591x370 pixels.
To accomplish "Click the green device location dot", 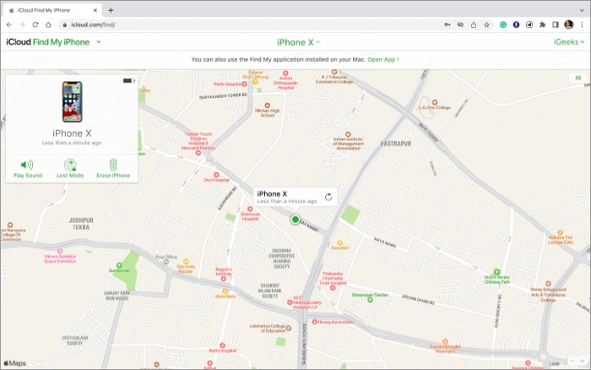I will 295,220.
